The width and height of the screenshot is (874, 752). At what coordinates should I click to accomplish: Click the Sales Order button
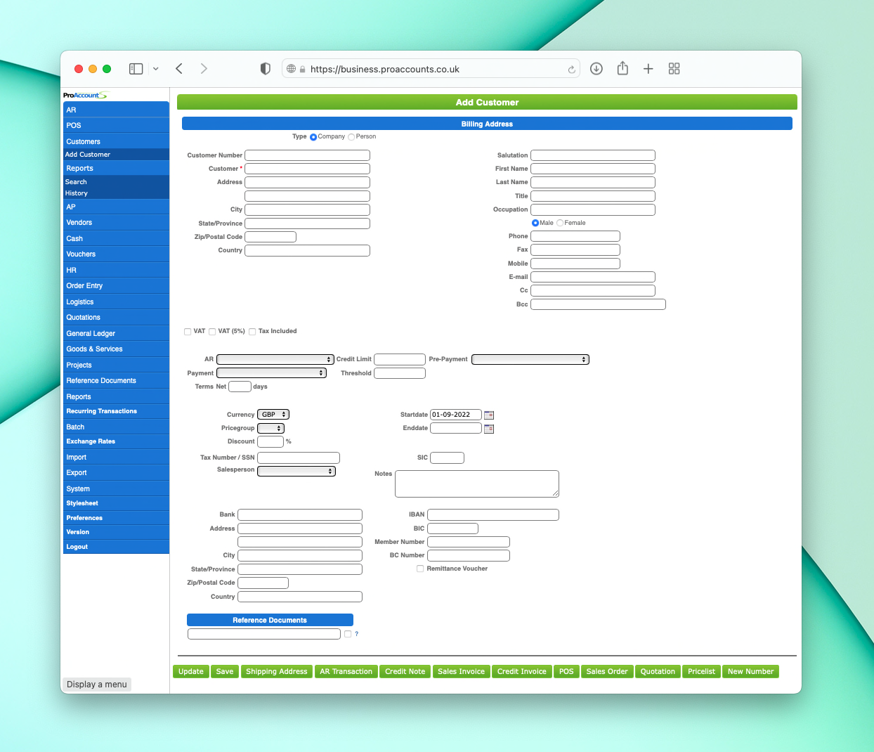(x=607, y=671)
